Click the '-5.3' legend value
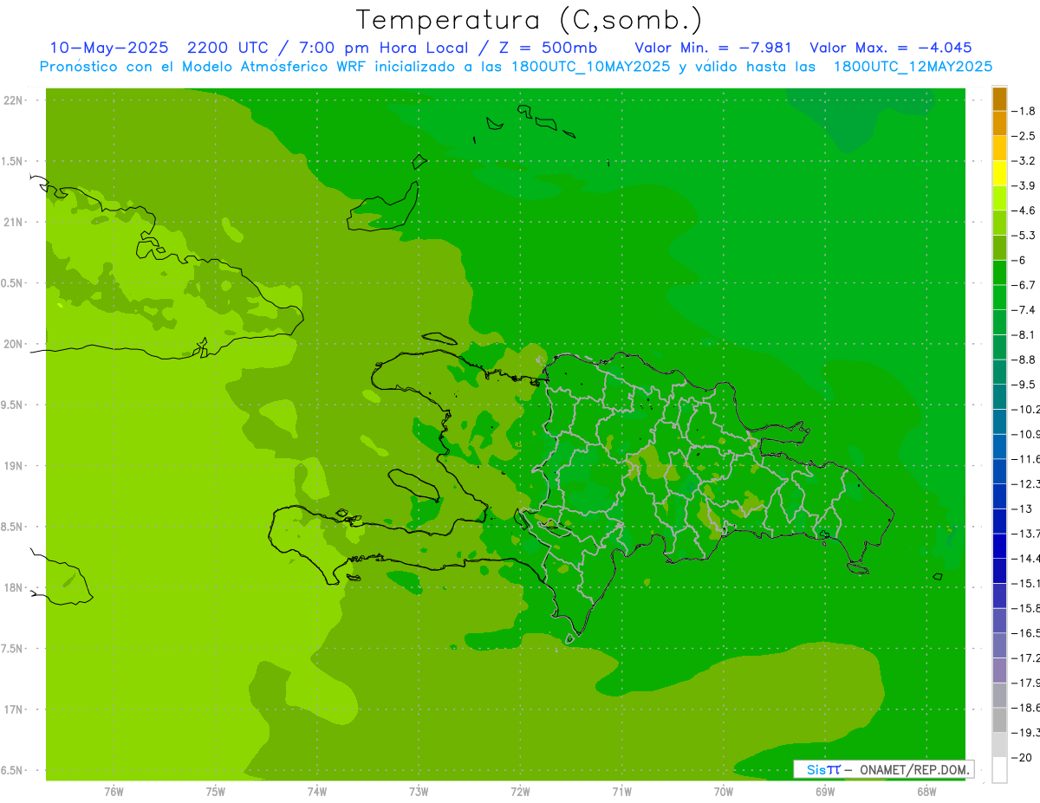The width and height of the screenshot is (1040, 803). coord(1025,235)
